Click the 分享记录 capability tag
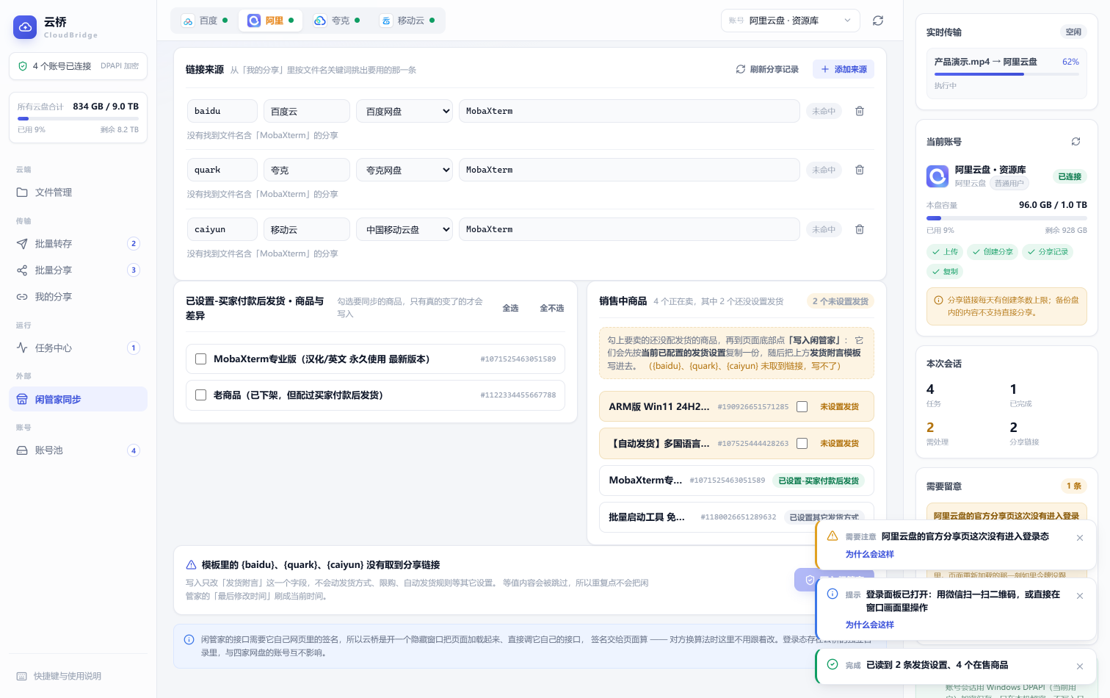The height and width of the screenshot is (698, 1110). coord(1048,252)
